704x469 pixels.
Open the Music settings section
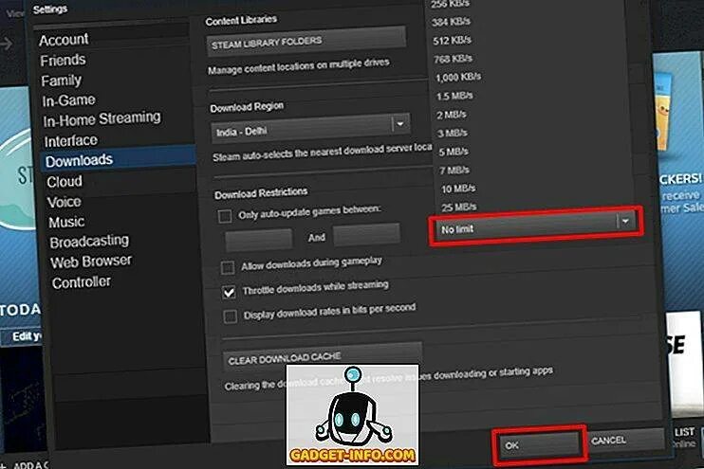click(66, 222)
